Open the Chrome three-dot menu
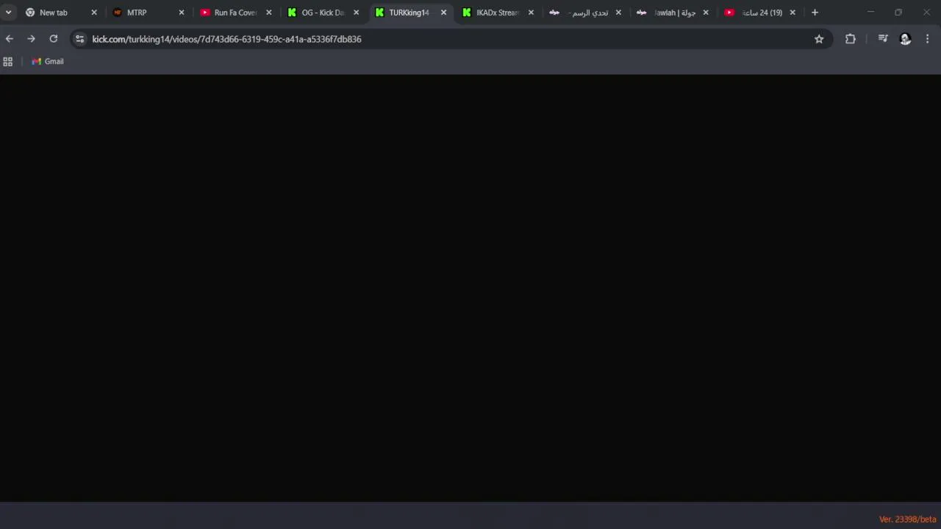The height and width of the screenshot is (529, 941). 928,39
